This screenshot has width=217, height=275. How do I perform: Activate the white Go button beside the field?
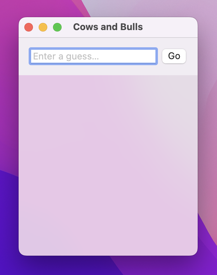pos(174,56)
